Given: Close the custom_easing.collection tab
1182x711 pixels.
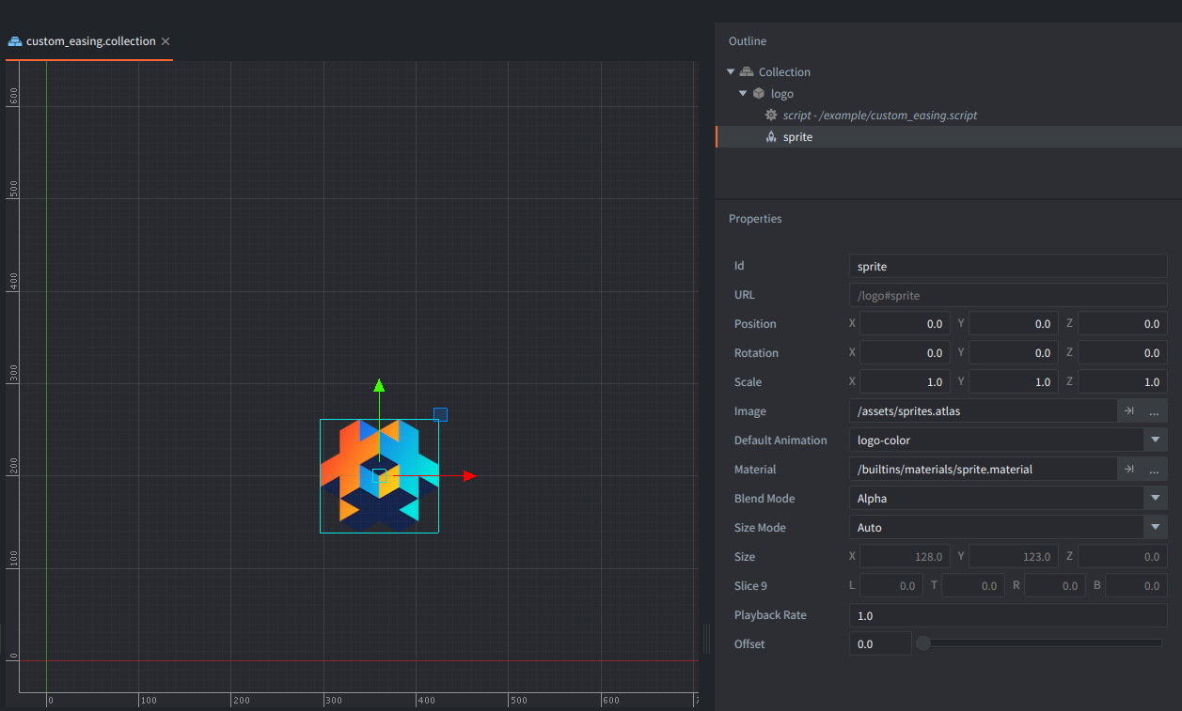Looking at the screenshot, I should coord(165,41).
